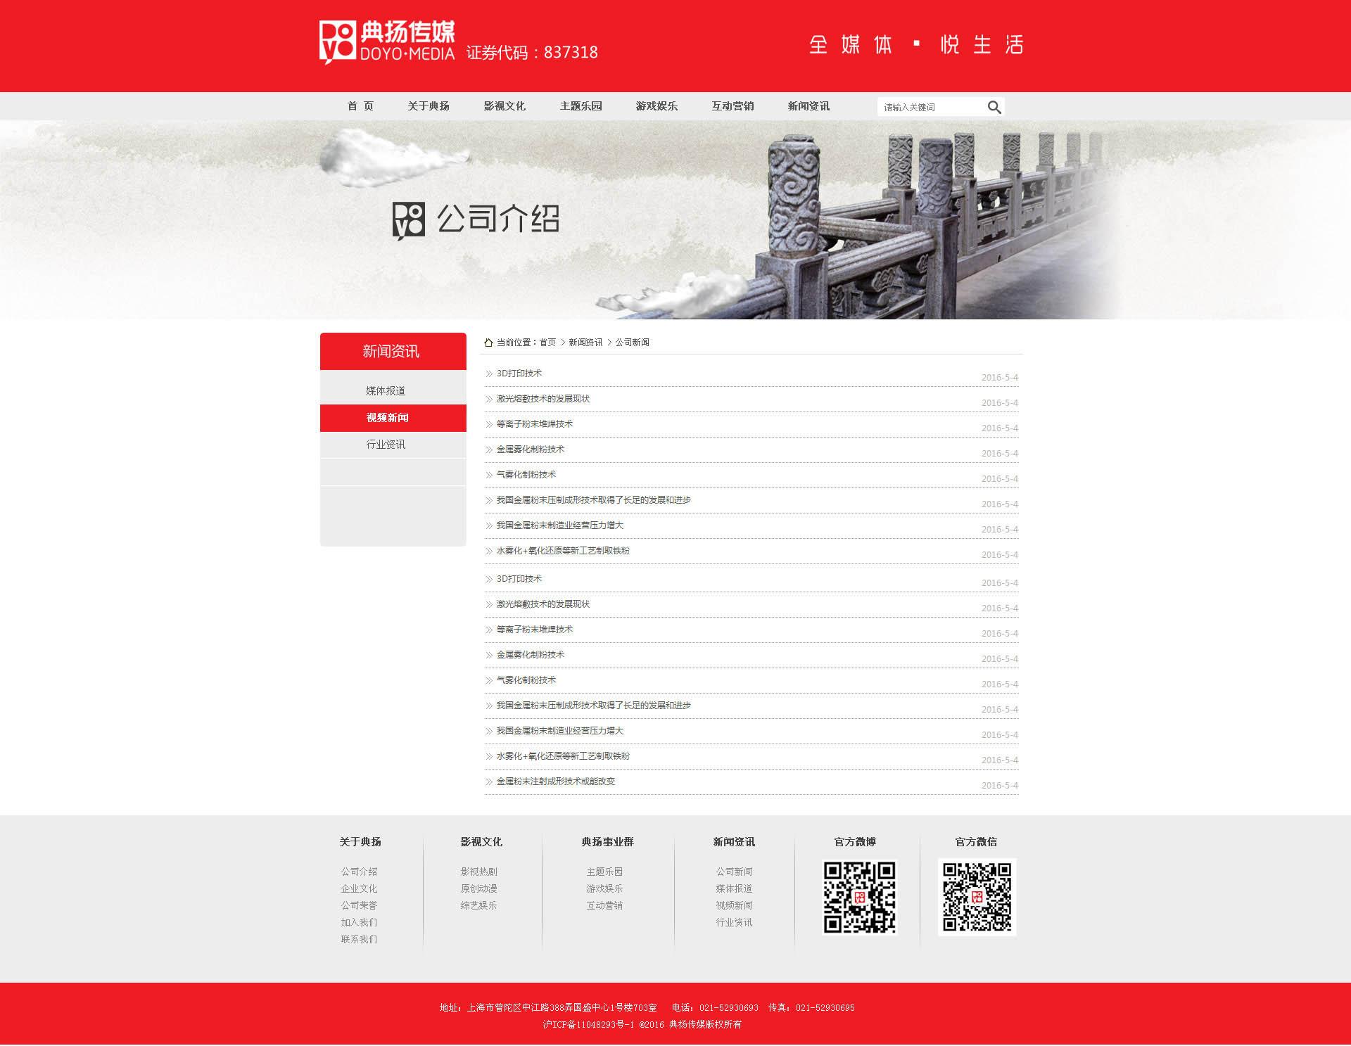This screenshot has height=1046, width=1351.
Task: Click footer link 公司介绍
Action: (359, 872)
